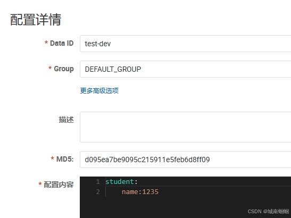Open the 更多高级选项 link
The width and height of the screenshot is (291, 218).
(99, 91)
